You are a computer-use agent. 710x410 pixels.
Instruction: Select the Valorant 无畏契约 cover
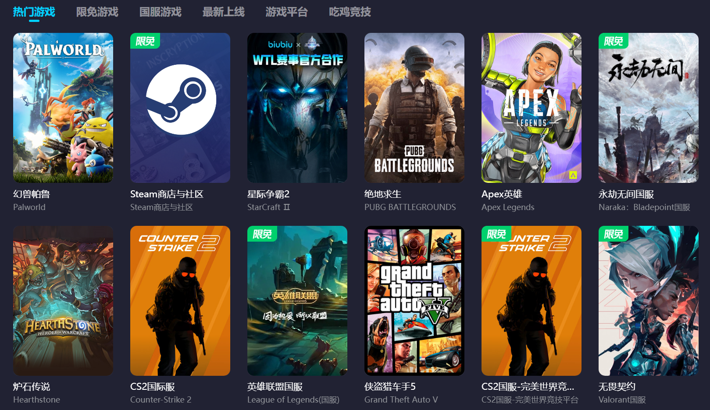click(x=649, y=301)
